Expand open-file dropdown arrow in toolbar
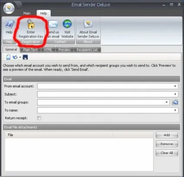This screenshot has height=177, width=184. point(20,57)
